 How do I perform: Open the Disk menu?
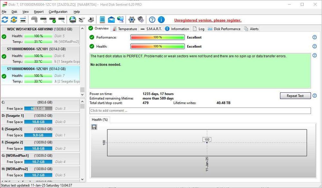pyautogui.click(x=14, y=12)
